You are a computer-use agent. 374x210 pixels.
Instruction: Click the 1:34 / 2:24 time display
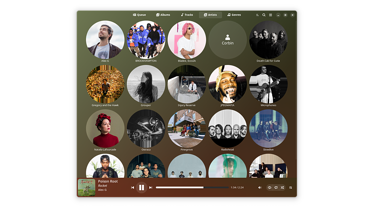coord(237,188)
